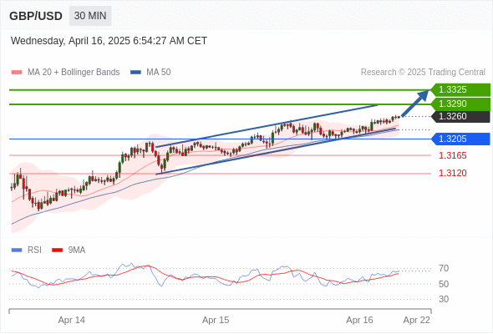This screenshot has height=334, width=493.
Task: Click the red 9MA legend swatch
Action: 57,250
